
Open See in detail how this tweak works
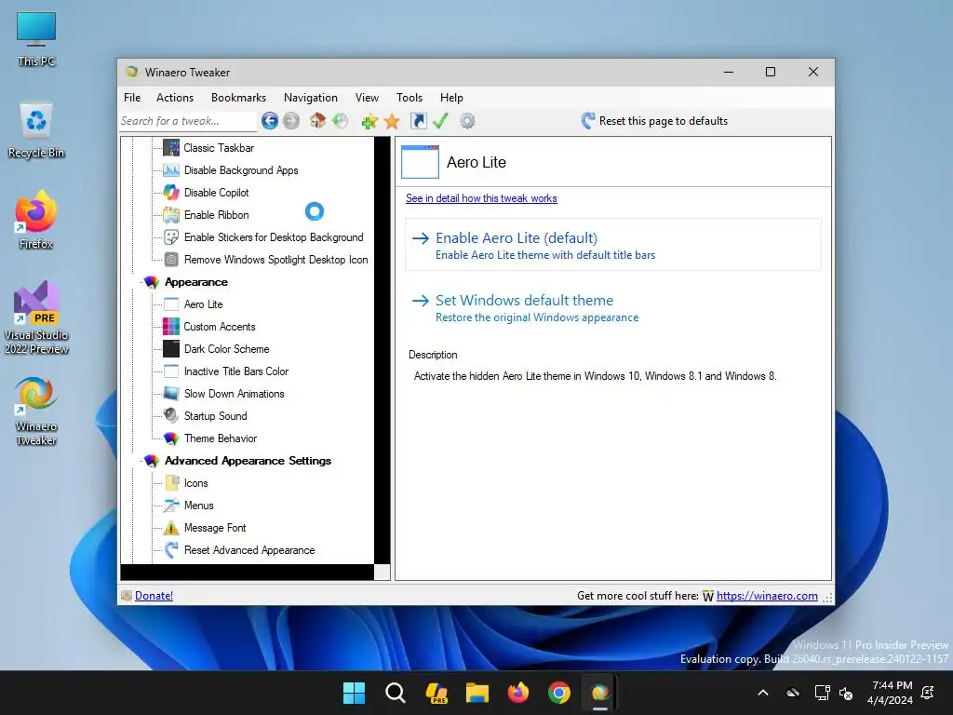(x=481, y=198)
